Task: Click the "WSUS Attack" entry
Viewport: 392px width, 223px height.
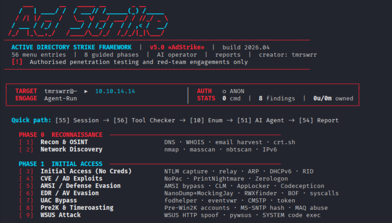Action: pyautogui.click(x=60, y=215)
